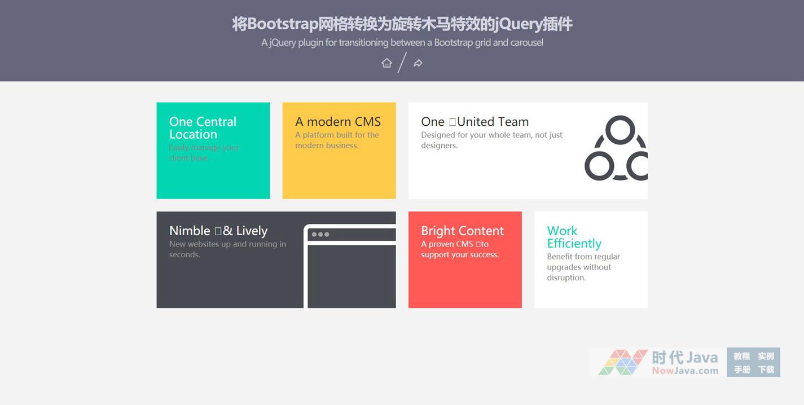
Task: Click the colorful triangle NowJava logo
Action: coord(623,362)
